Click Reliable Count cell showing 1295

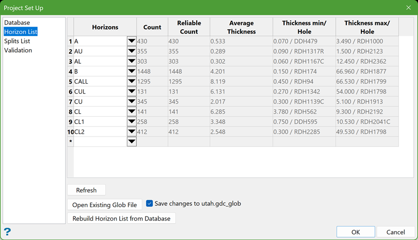[x=189, y=82]
